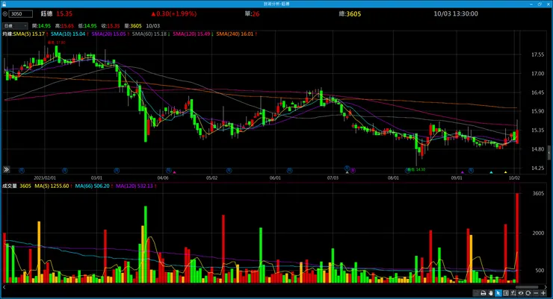553x299 pixels.
Task: Click the split-window layout icon
Action: coord(506,293)
